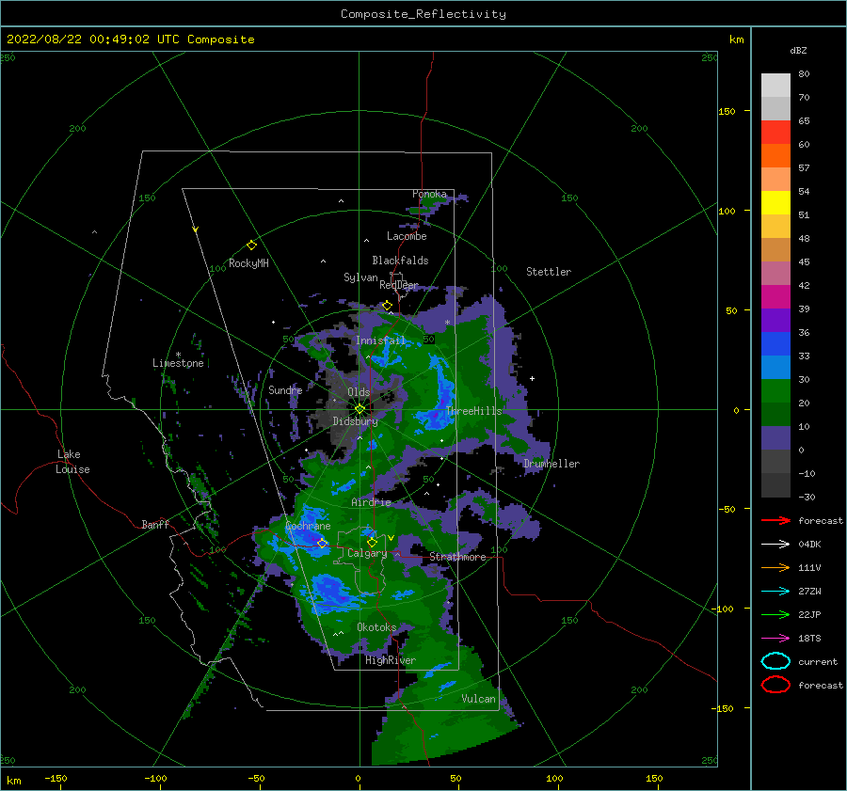Click the cyan current ellipse legend icon
Viewport: 847px width, 791px height.
pyautogui.click(x=775, y=661)
